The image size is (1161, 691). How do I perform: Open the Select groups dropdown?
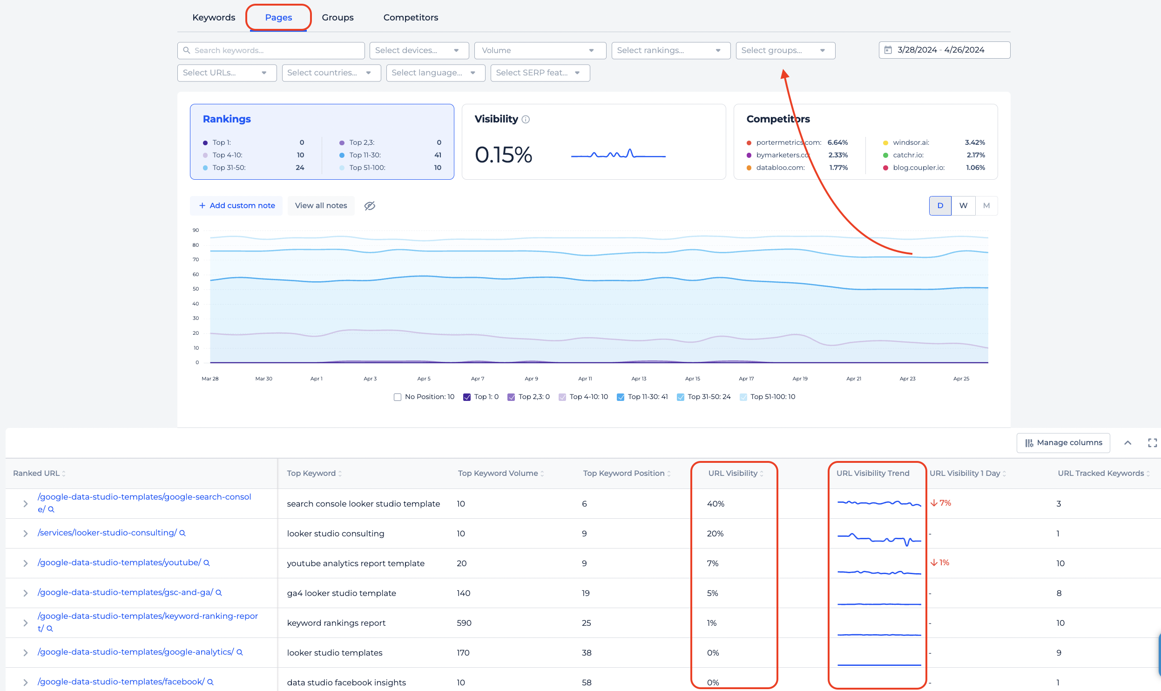[x=785, y=50]
